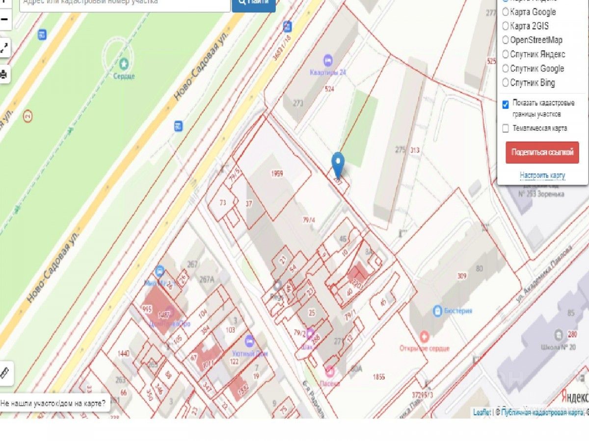Toggle fullscreen map view icon

coord(4,48)
